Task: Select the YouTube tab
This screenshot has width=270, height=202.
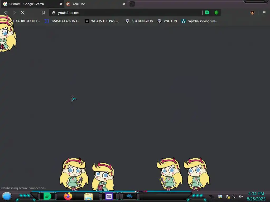Action: click(x=96, y=4)
